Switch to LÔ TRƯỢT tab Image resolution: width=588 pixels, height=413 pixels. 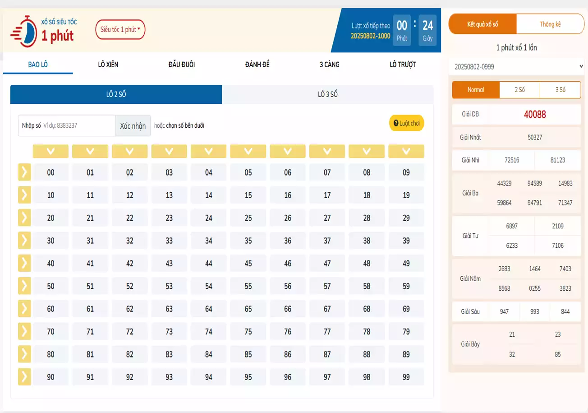click(403, 65)
